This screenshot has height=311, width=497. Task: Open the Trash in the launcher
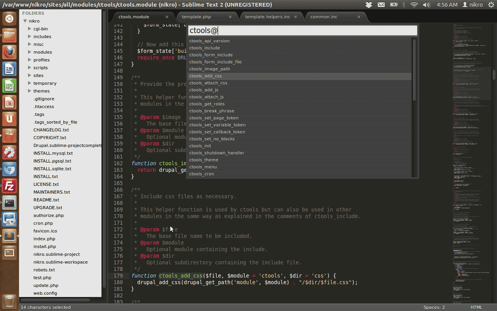pyautogui.click(x=9, y=302)
